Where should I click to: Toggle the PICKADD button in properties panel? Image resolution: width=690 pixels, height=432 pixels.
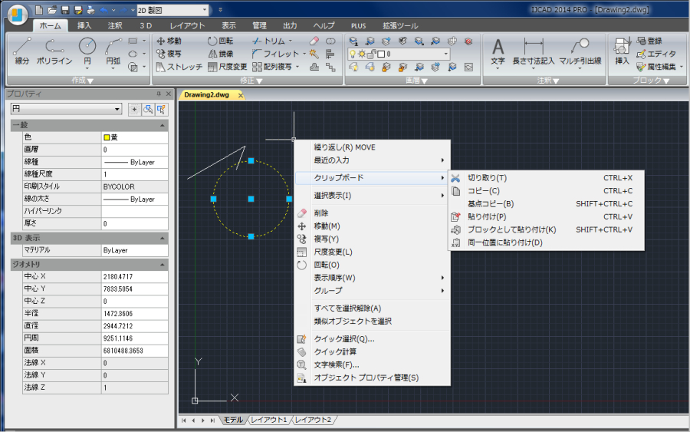click(x=135, y=109)
